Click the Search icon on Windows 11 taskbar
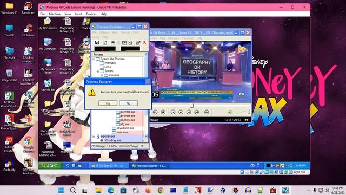Screen dimensions: 346x195 (74, 190)
